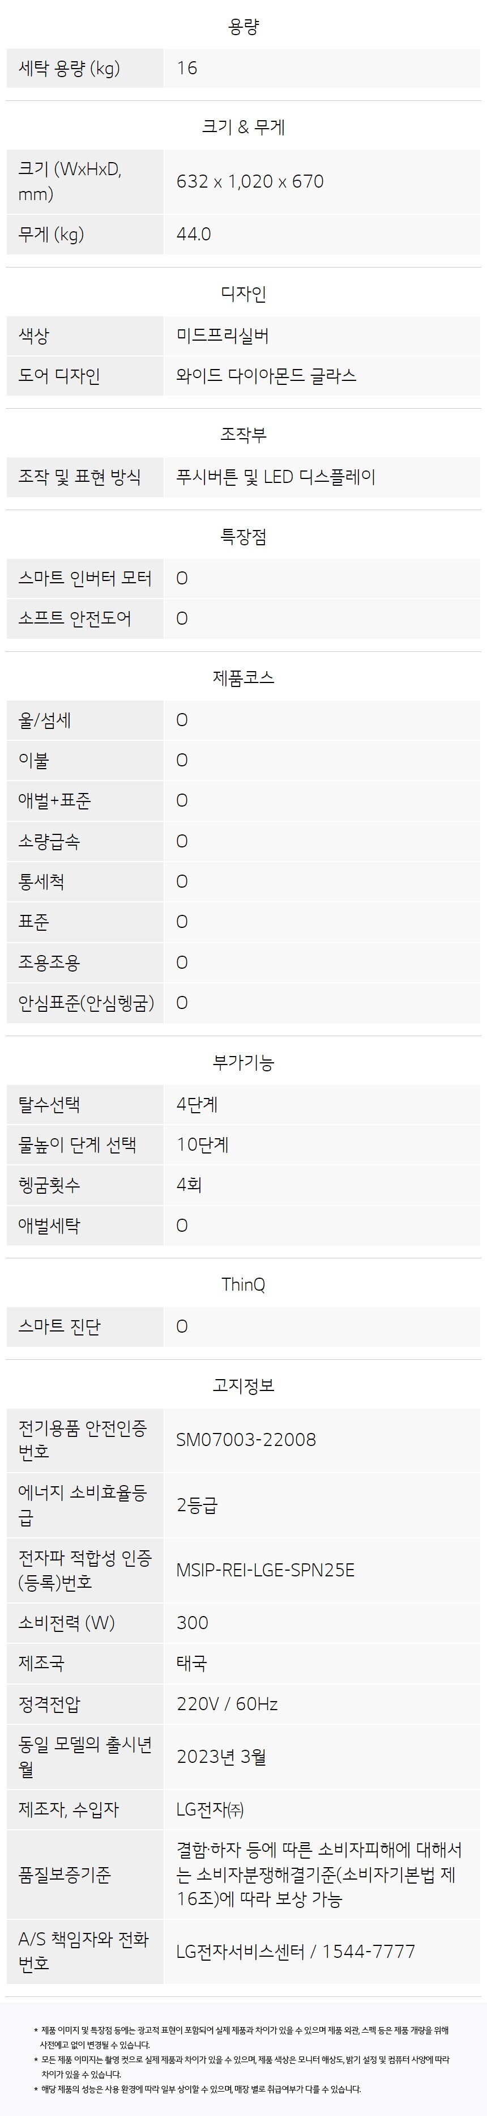Click the 스마트 인버터 모터 row label

coord(84,578)
